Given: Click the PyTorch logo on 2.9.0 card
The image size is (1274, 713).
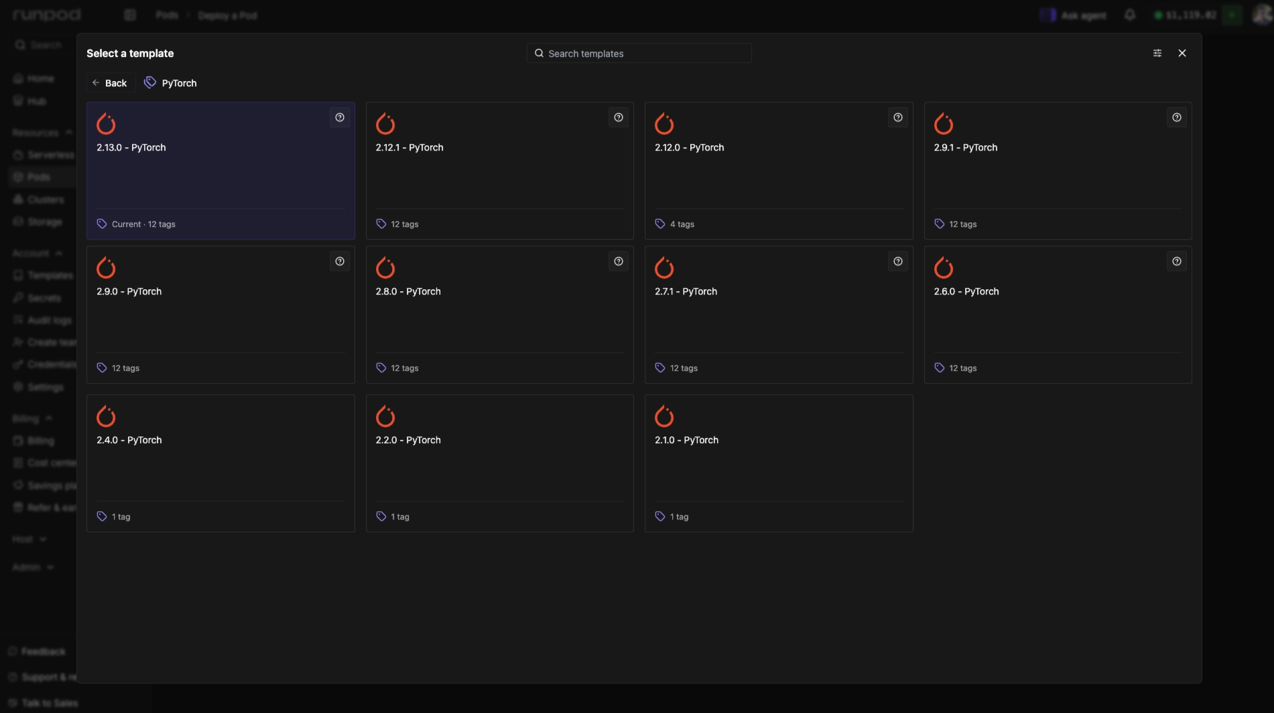Looking at the screenshot, I should pos(106,268).
